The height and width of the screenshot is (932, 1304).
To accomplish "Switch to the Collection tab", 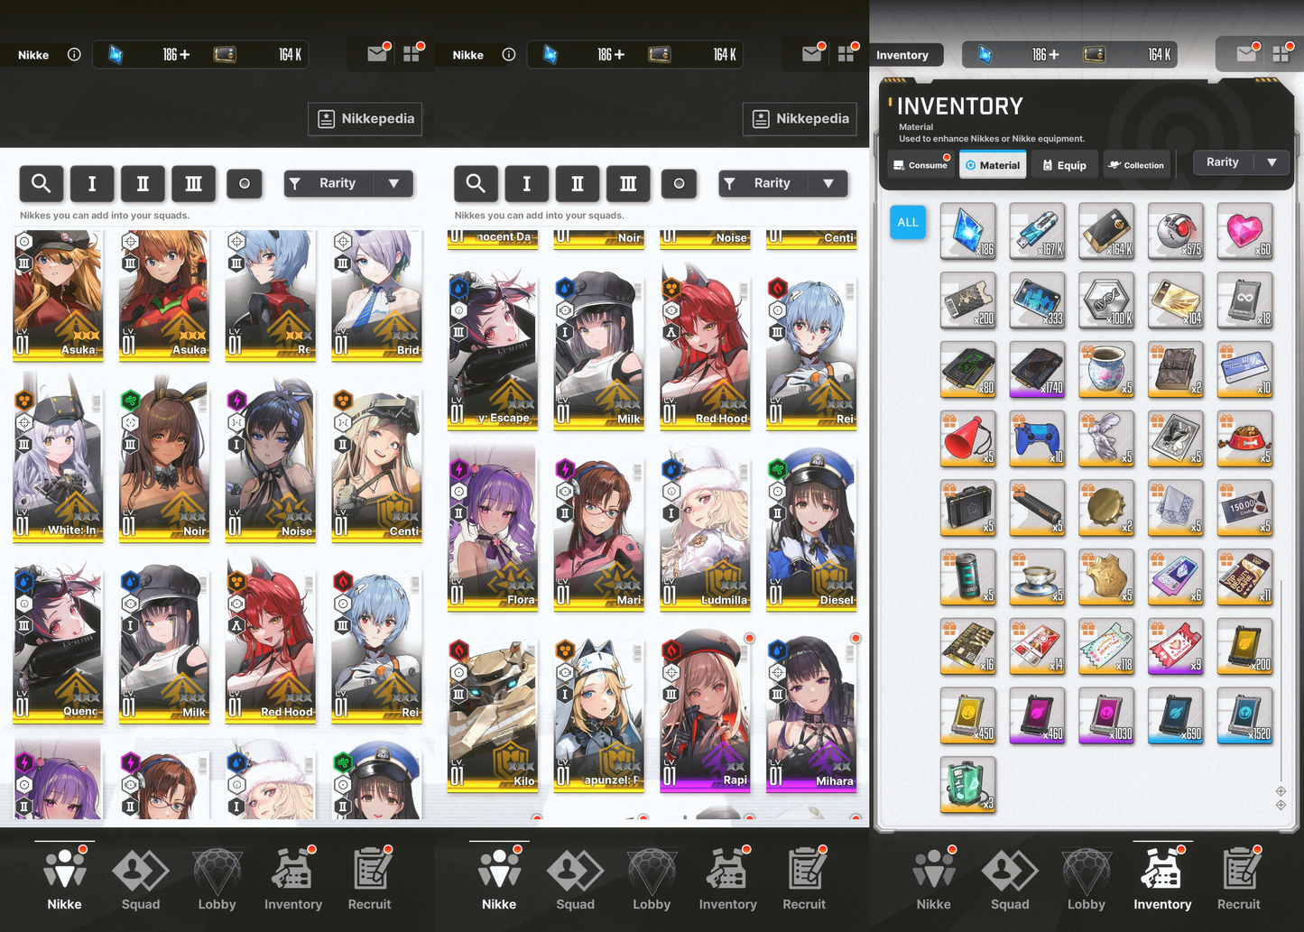I will [x=1136, y=165].
